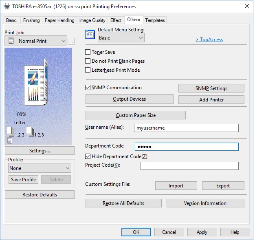Click the Add Printer button

(x=211, y=100)
